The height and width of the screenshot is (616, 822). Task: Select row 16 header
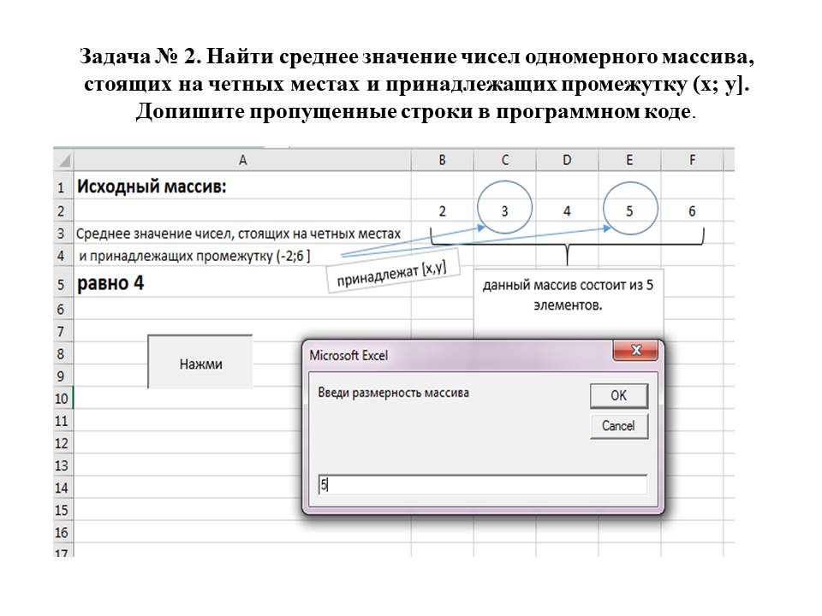coord(62,532)
